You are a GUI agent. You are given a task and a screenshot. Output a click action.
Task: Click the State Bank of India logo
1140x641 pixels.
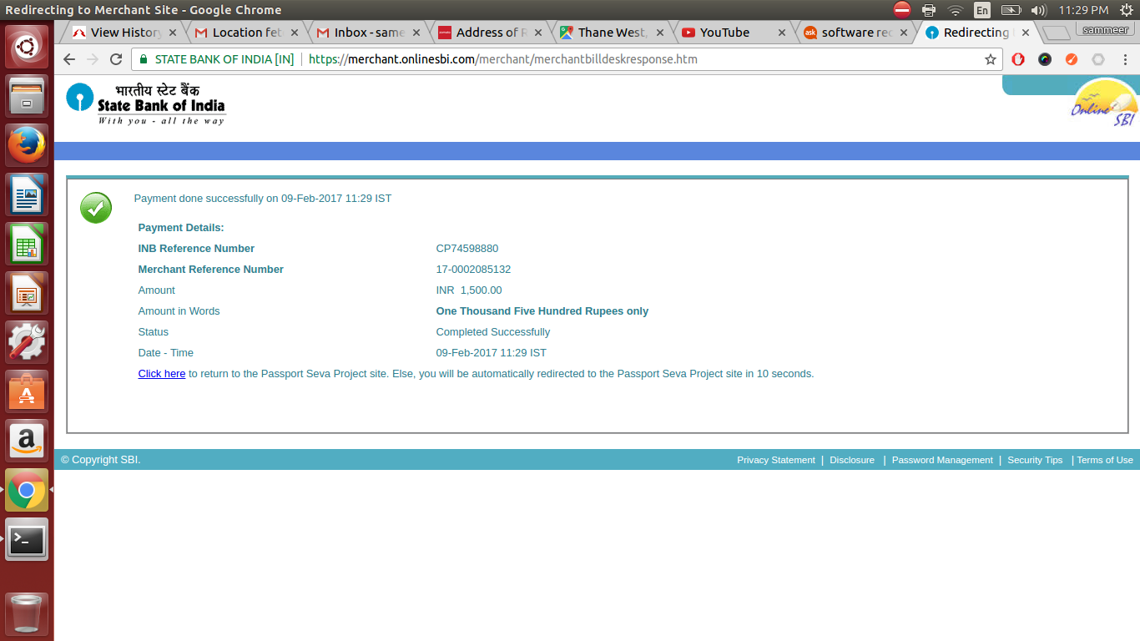146,104
